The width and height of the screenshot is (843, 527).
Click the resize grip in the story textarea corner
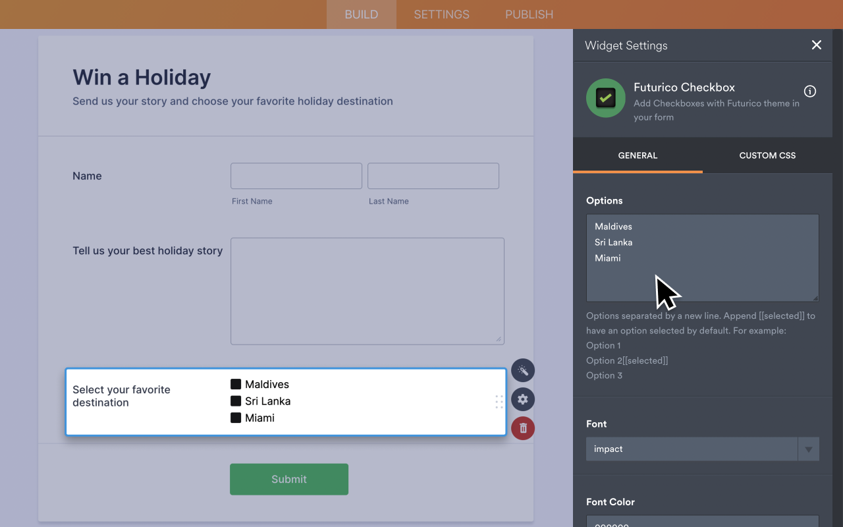[x=499, y=339]
